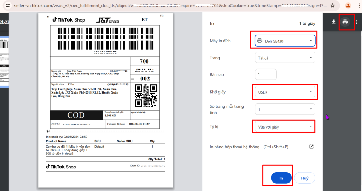Image resolution: width=362 pixels, height=191 pixels.
Task: Expand Số trang mỗi trang tính dropdown
Action: pos(285,109)
